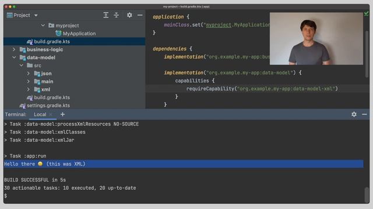Collapse the data-model module

(14, 57)
